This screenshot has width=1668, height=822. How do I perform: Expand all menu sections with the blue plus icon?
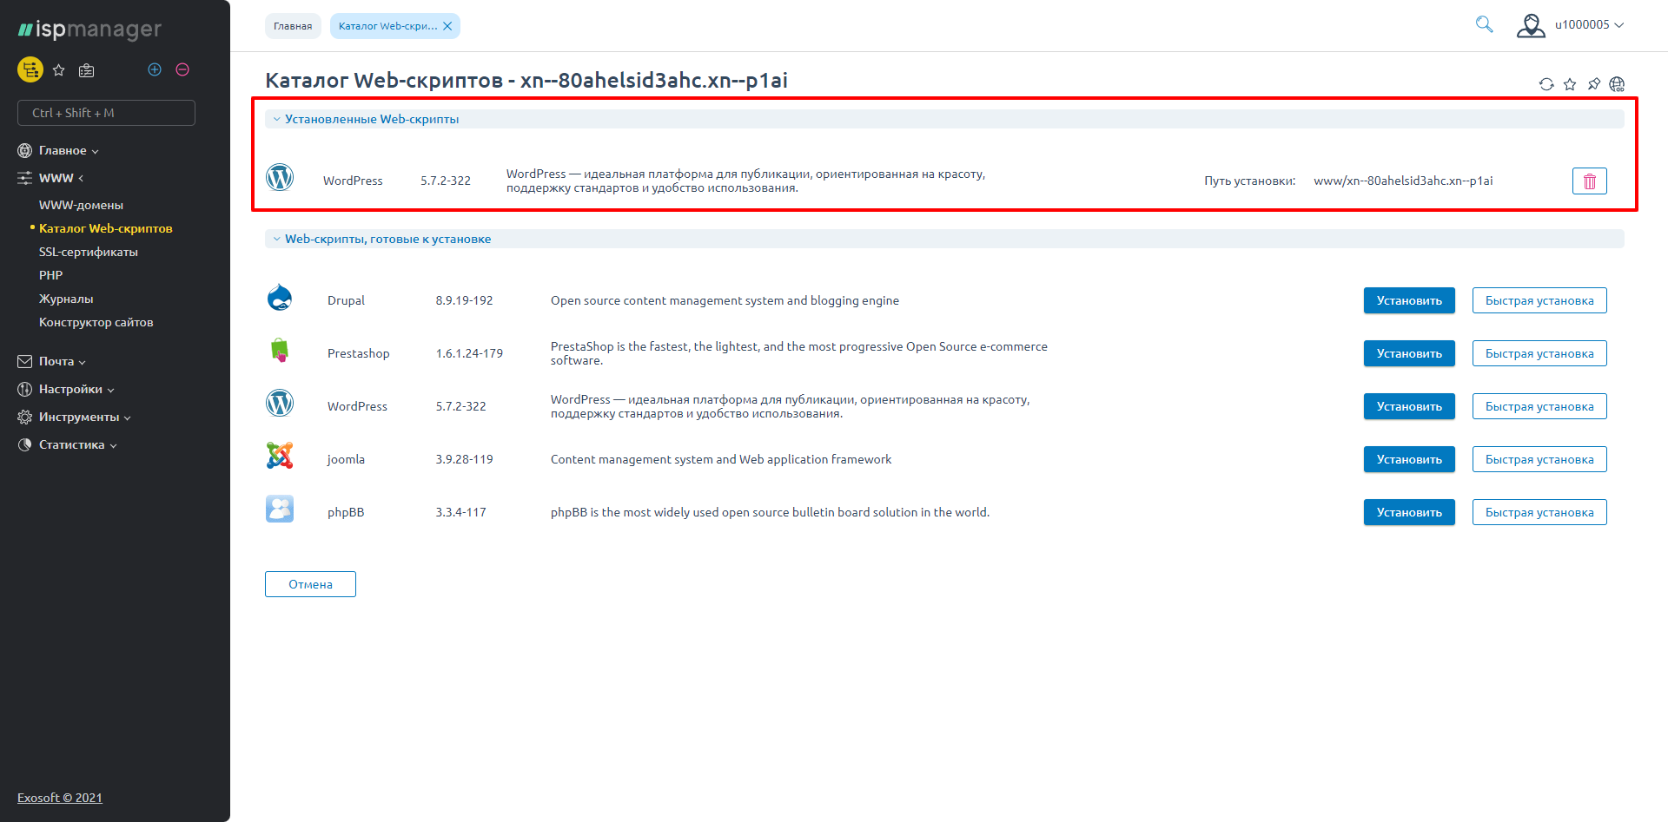tap(155, 69)
